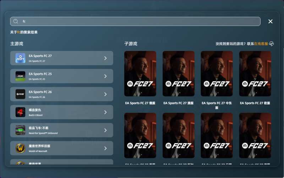
Task: Click the '没找到要玩的游戏？联系' prompt text
Action: tap(235, 44)
